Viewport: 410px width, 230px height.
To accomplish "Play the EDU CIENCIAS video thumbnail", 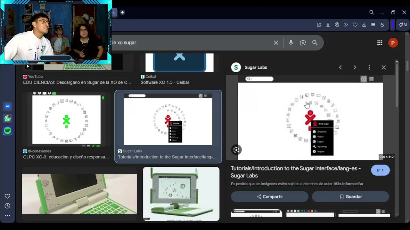I will 28,66.
